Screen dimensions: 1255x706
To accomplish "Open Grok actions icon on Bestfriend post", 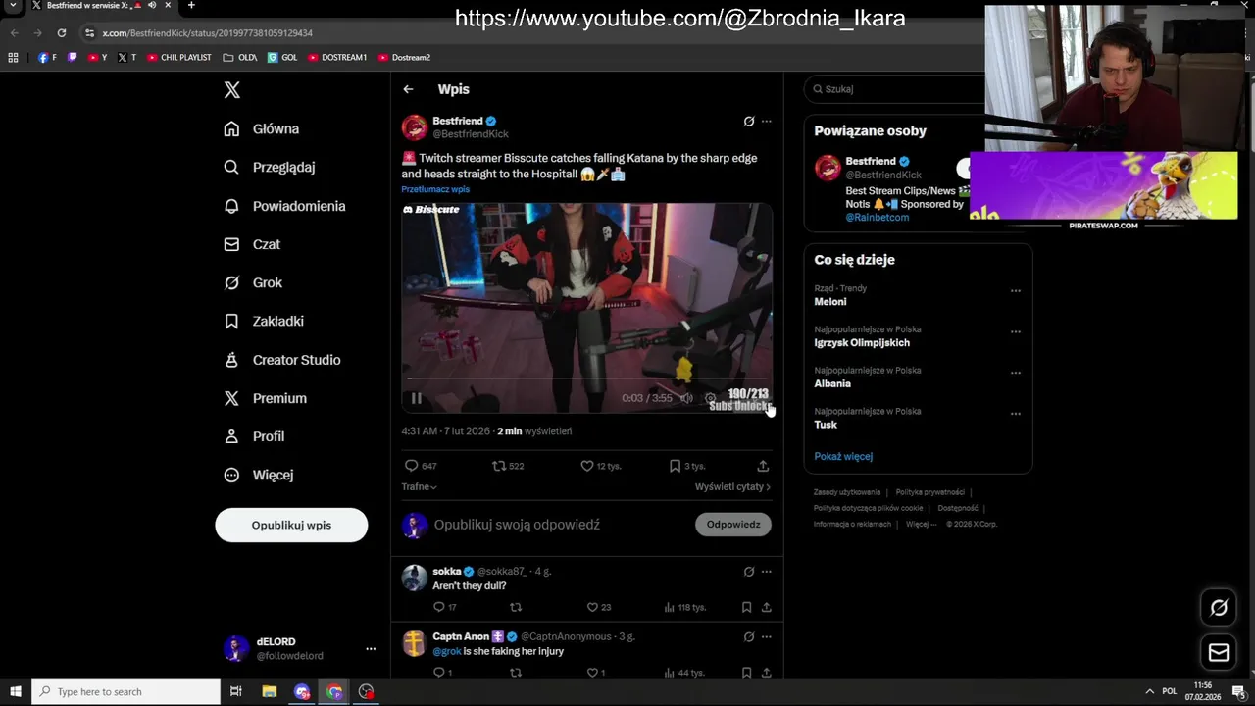I will coord(749,122).
